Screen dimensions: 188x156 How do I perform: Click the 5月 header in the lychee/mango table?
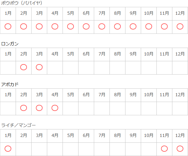pos(70,135)
